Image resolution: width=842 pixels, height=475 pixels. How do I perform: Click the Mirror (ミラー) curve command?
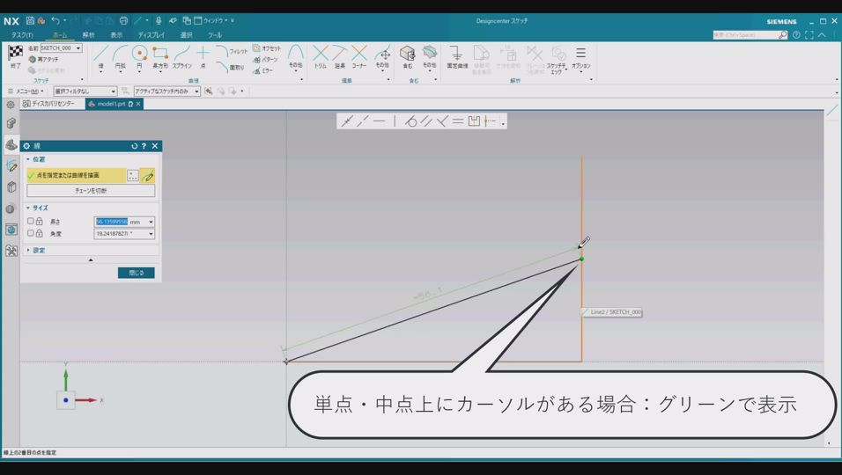coord(263,70)
